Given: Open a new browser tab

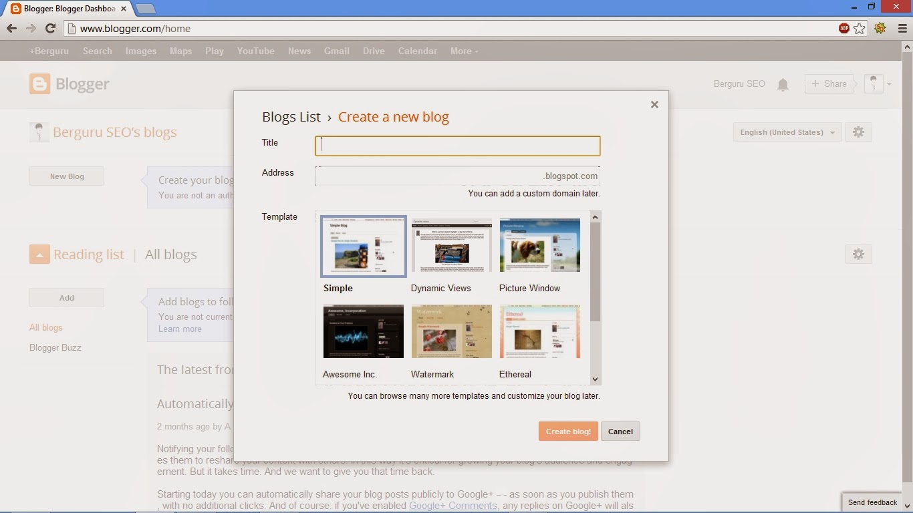Looking at the screenshot, I should pos(146,9).
